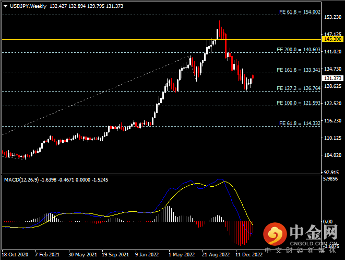Click the MACD 0.00 axis level label
345x260 pixels.
tap(329, 221)
